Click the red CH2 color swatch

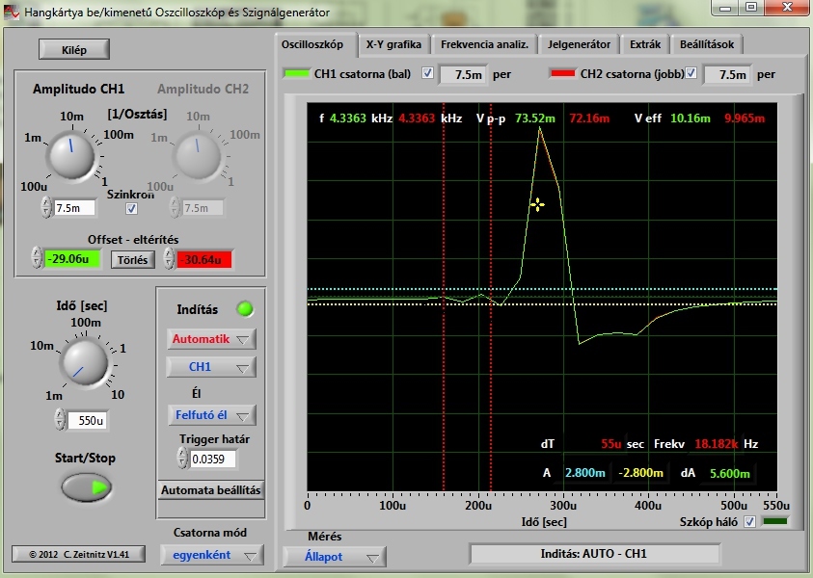coord(563,73)
